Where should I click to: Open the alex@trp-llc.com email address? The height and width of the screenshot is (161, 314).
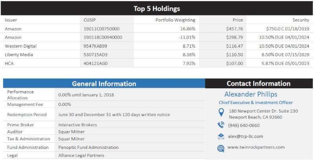[245, 136]
